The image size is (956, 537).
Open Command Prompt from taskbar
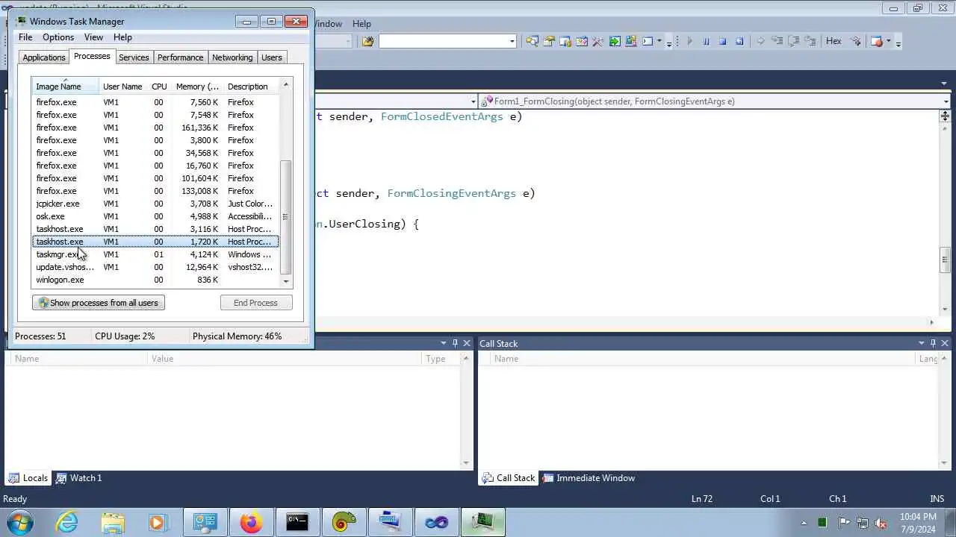tap(297, 522)
